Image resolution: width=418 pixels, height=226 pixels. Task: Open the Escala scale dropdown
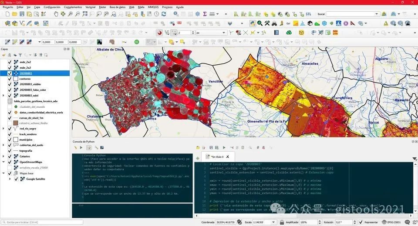[273, 222]
